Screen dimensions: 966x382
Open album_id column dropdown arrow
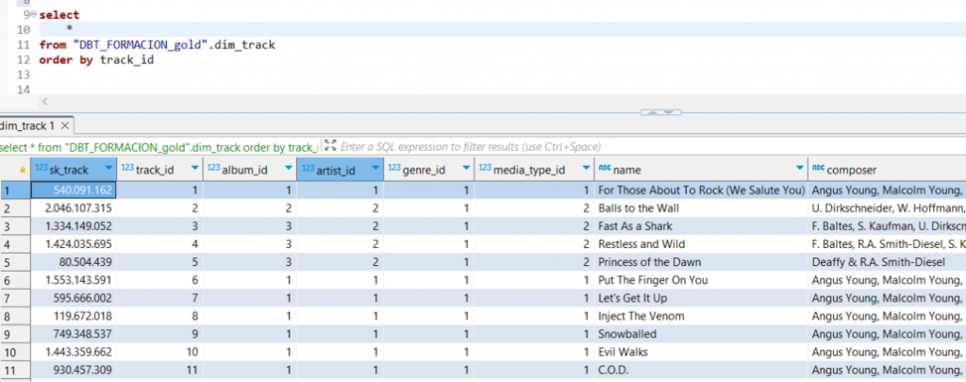point(287,170)
